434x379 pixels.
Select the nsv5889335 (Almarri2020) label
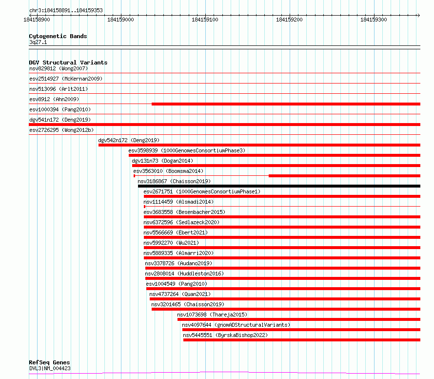tap(178, 253)
